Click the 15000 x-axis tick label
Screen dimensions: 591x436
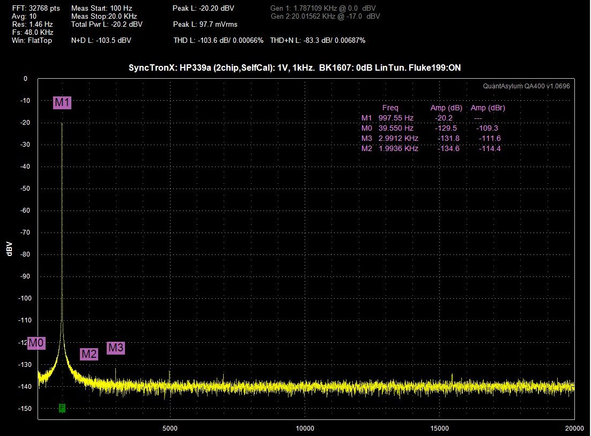439,429
